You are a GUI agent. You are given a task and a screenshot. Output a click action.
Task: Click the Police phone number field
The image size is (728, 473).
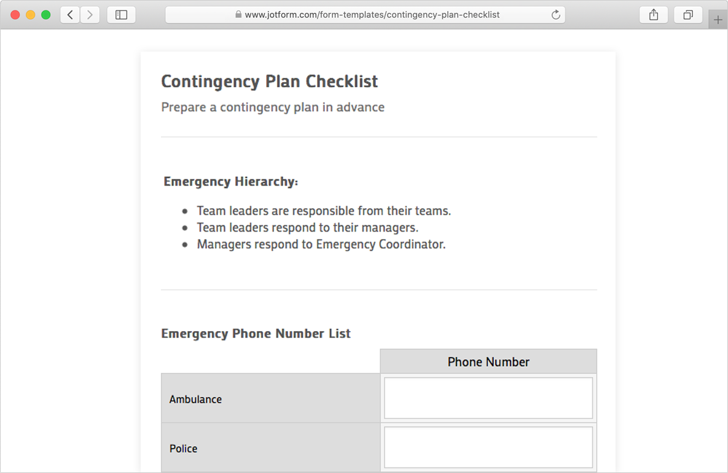488,448
